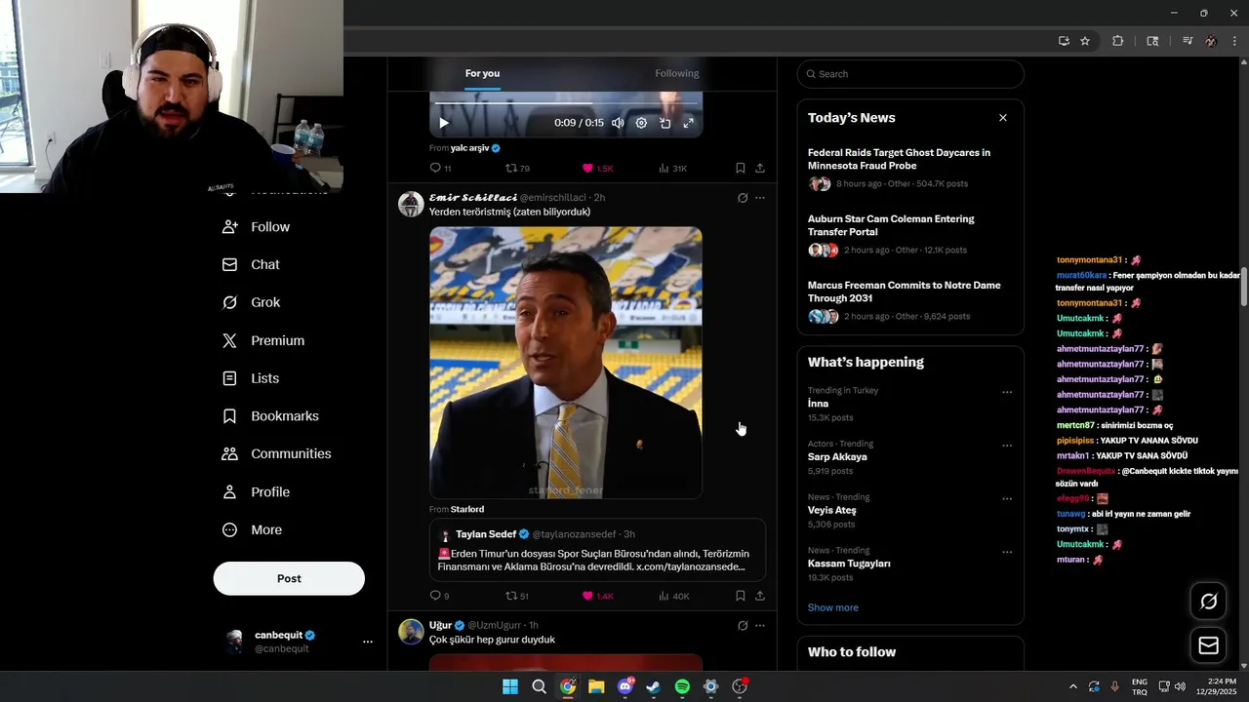Unlike the post with 1.4K likes
Screen dimensions: 1249x702
pos(597,596)
